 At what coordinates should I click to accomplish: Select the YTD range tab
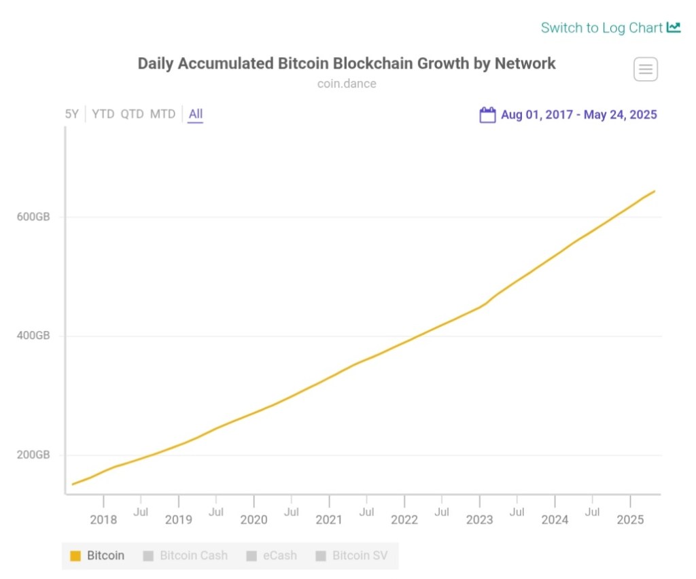pyautogui.click(x=103, y=114)
